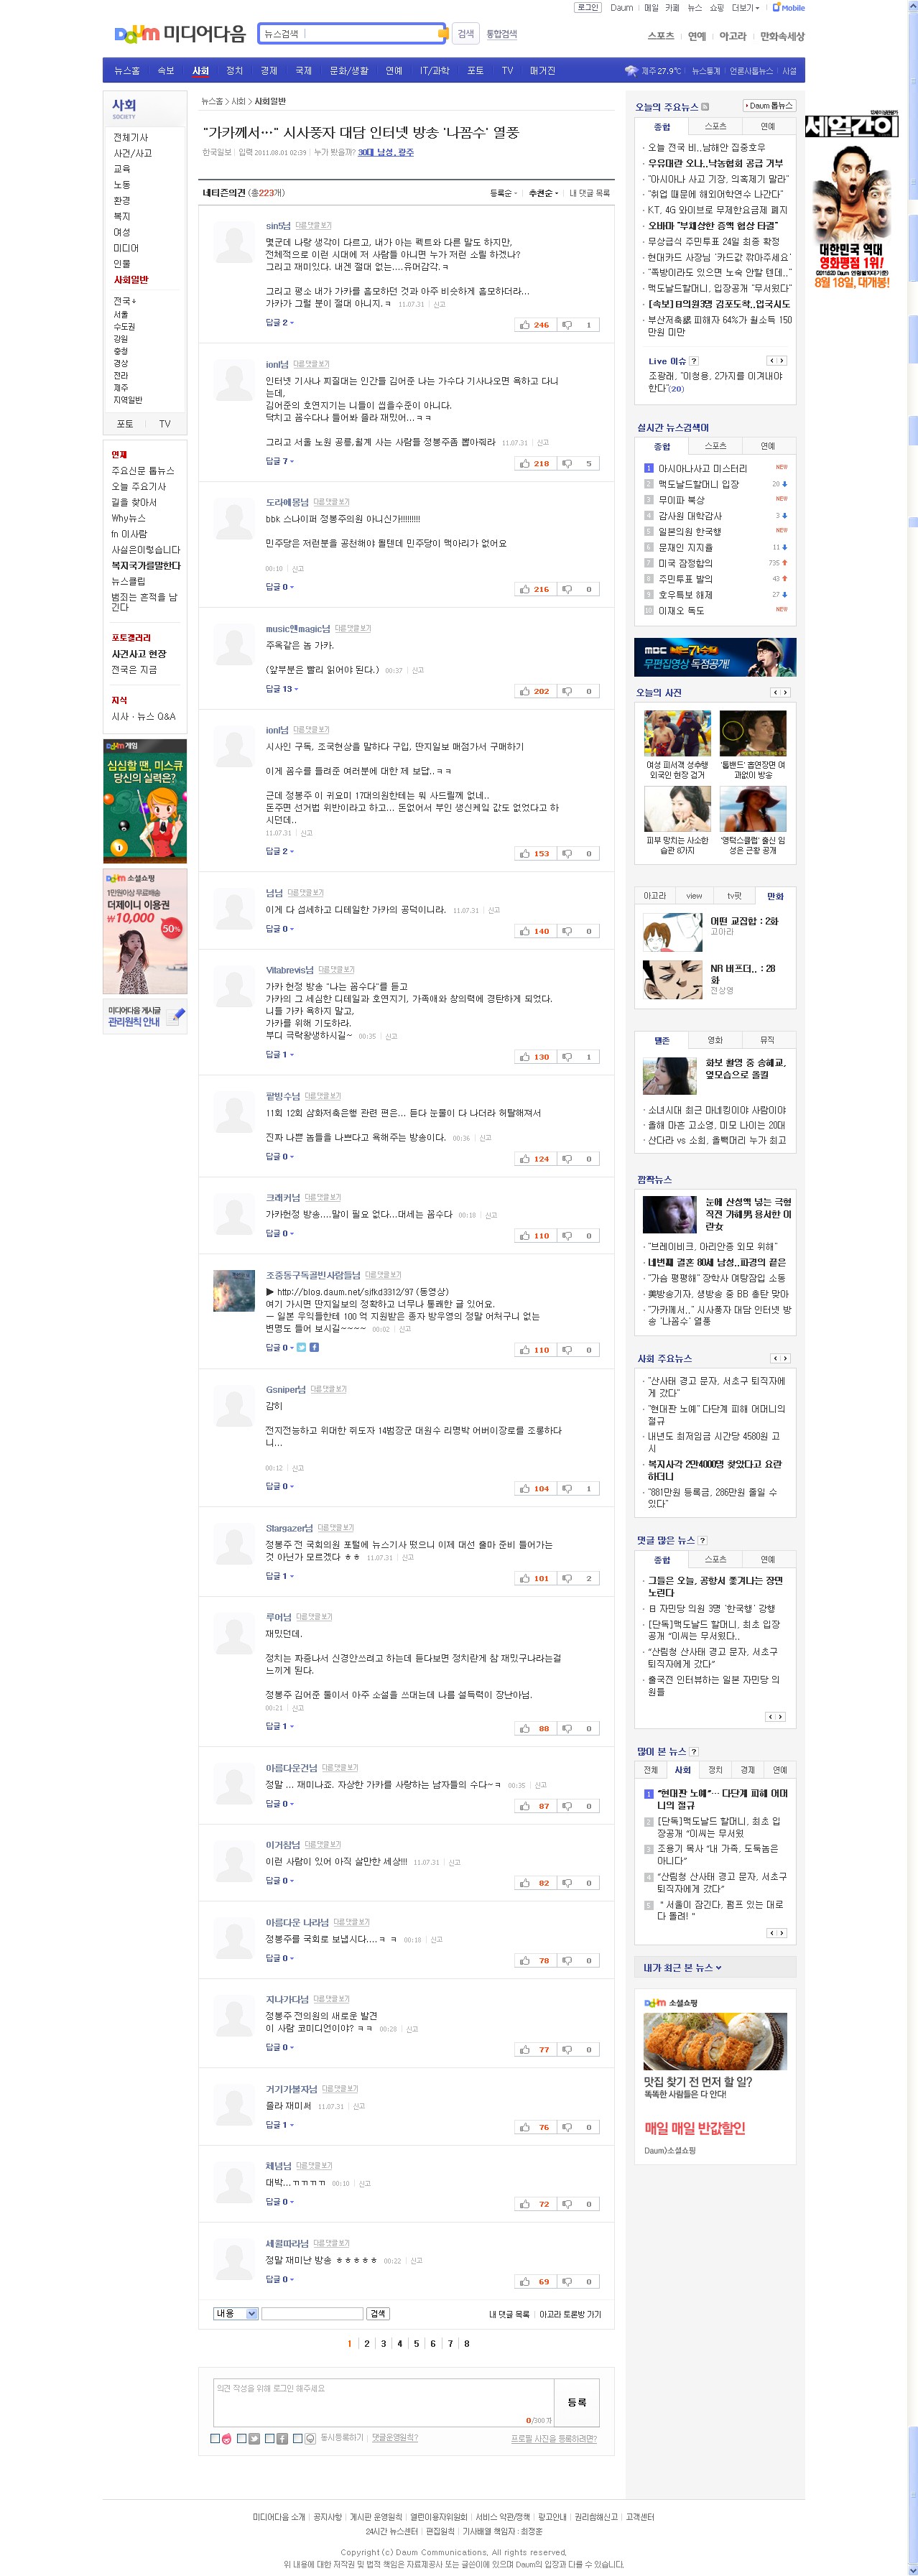Click the 등록 button to submit comment
This screenshot has height=2576, width=918.
577,2402
